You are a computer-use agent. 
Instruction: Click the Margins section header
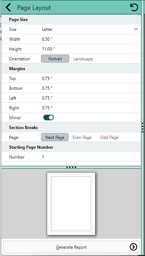tap(17, 69)
